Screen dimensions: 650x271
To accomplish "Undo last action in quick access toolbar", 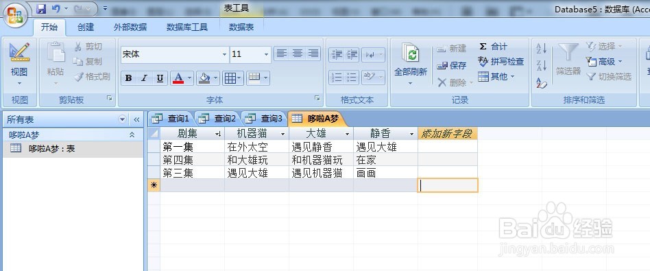I will (56, 9).
